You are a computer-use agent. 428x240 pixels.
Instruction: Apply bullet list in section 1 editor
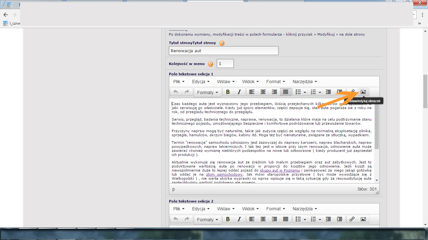(298, 92)
